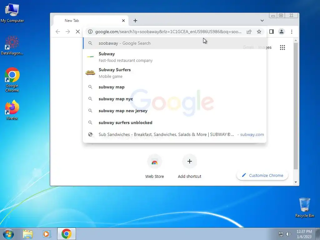This screenshot has height=240, width=320.
Task: Restore down the Chrome window
Action: [x=281, y=16]
